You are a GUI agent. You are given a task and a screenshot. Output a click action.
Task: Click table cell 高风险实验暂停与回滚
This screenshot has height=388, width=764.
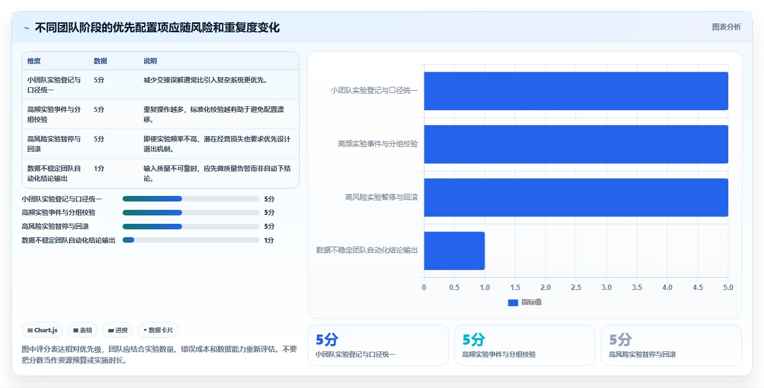coord(55,144)
